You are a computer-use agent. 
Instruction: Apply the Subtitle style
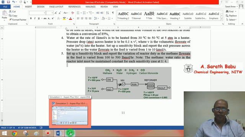[x=188, y=16]
